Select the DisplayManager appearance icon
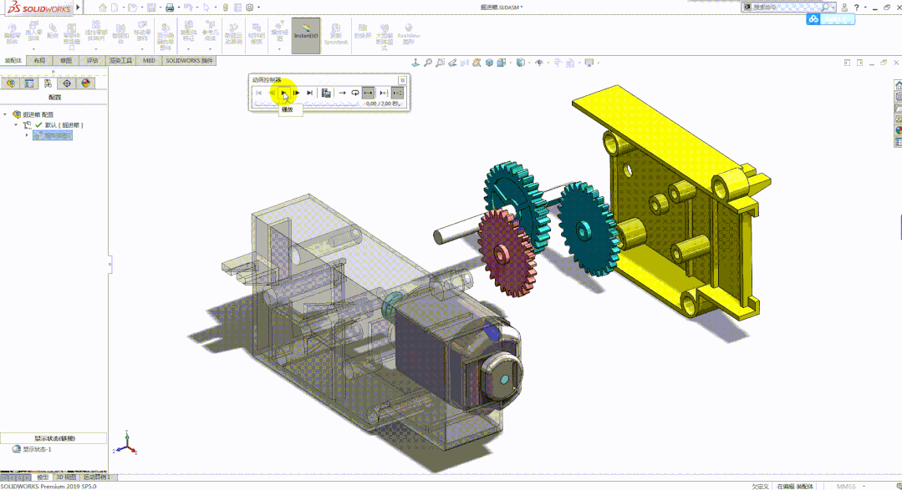902x490 pixels. (86, 83)
